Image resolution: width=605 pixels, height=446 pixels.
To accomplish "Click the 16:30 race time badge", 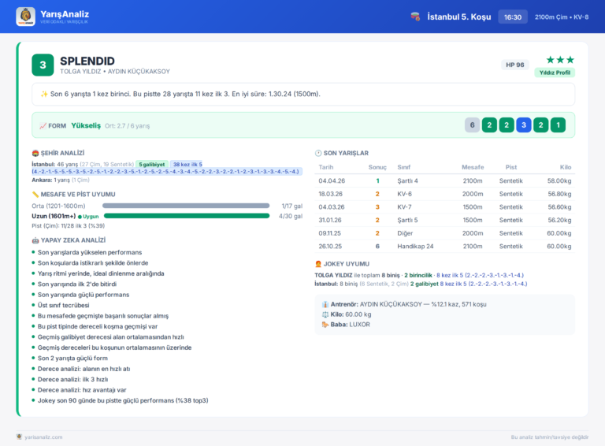I will click(513, 17).
